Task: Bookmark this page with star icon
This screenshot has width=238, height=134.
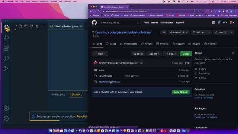Action: (202, 12)
